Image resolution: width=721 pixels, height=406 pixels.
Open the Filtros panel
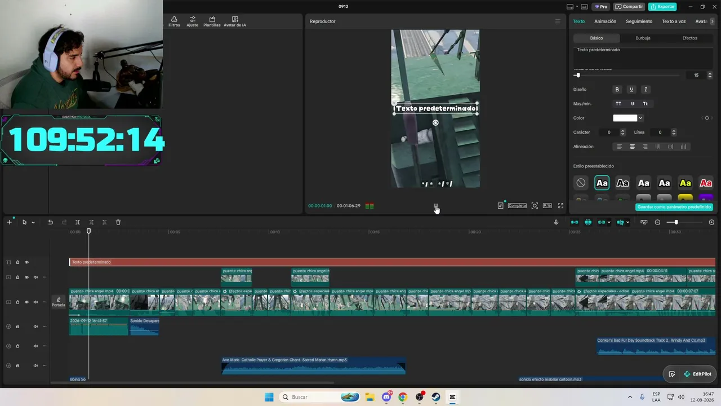[x=174, y=21]
